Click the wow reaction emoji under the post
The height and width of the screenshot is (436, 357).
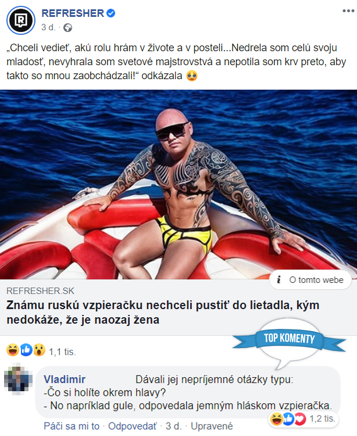click(x=39, y=350)
